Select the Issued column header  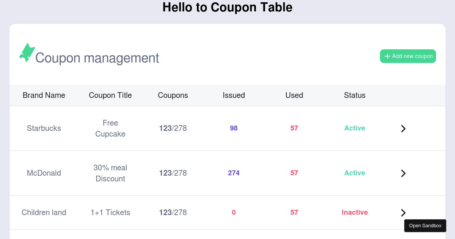pos(234,95)
